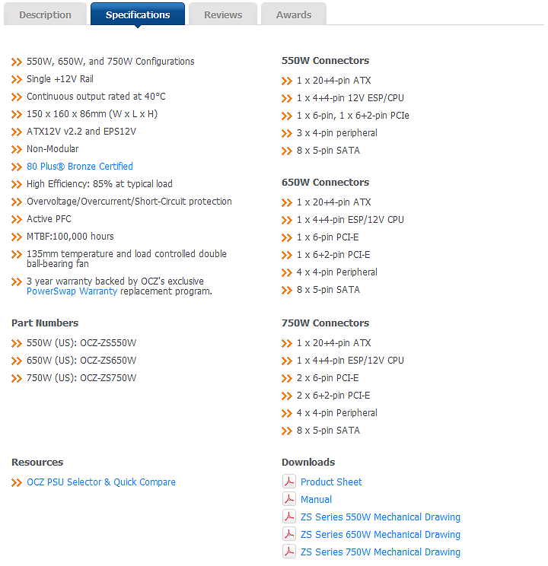
Task: Click arrow bullet beside 80 Plus Bronze
Action: (17, 167)
